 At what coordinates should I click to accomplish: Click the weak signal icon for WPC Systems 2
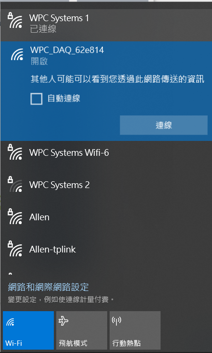[15, 184]
